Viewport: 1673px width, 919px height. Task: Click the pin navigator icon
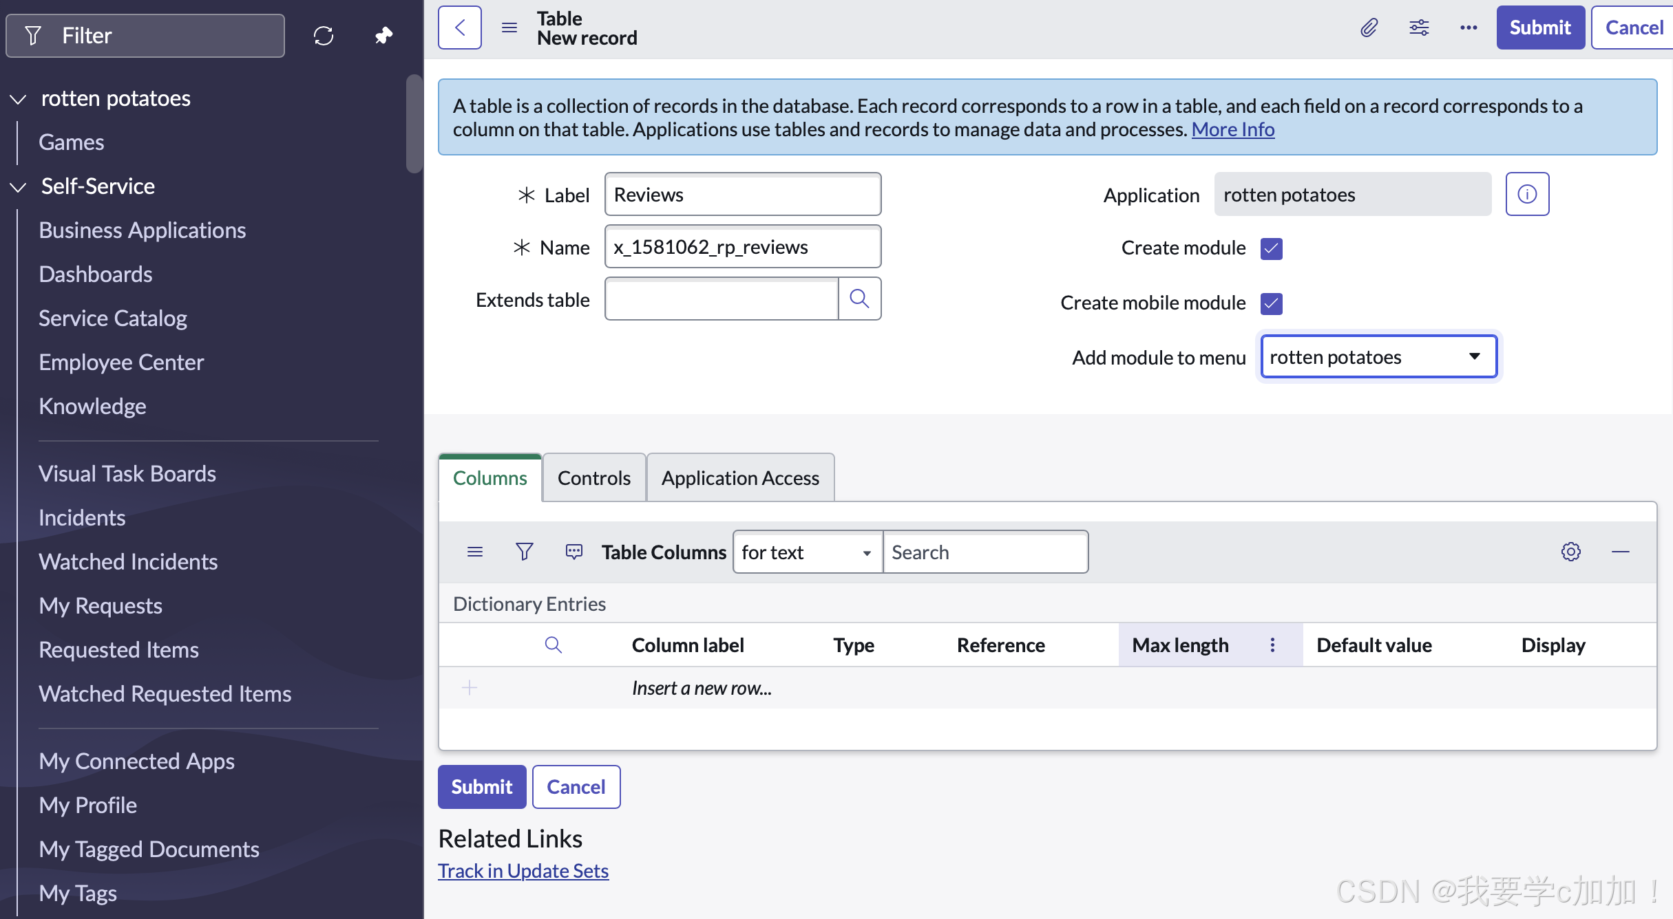point(383,35)
